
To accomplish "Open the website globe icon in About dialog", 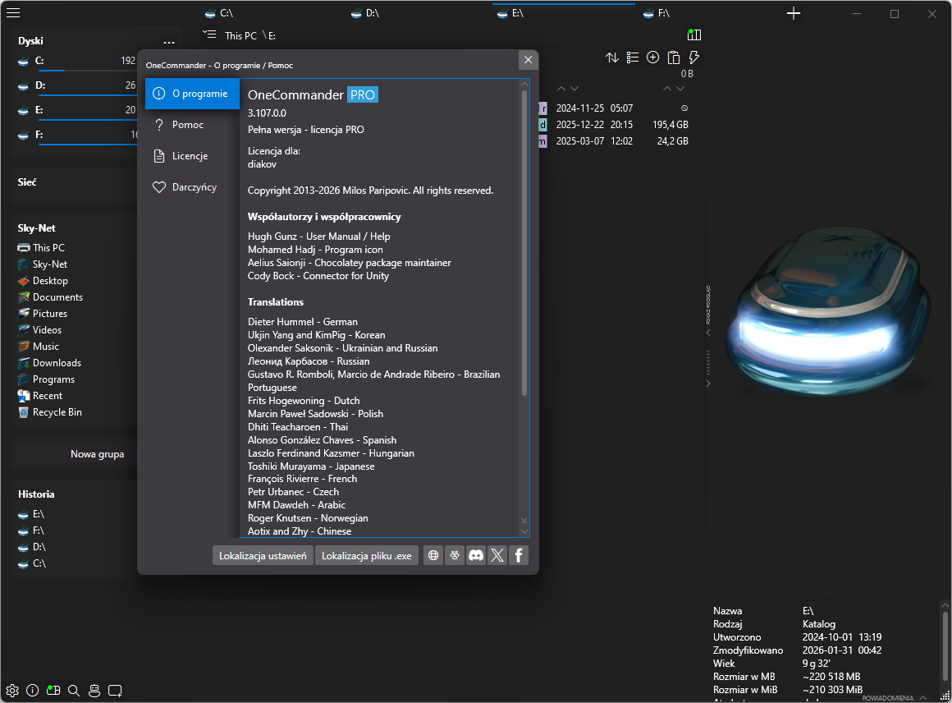I will (433, 555).
